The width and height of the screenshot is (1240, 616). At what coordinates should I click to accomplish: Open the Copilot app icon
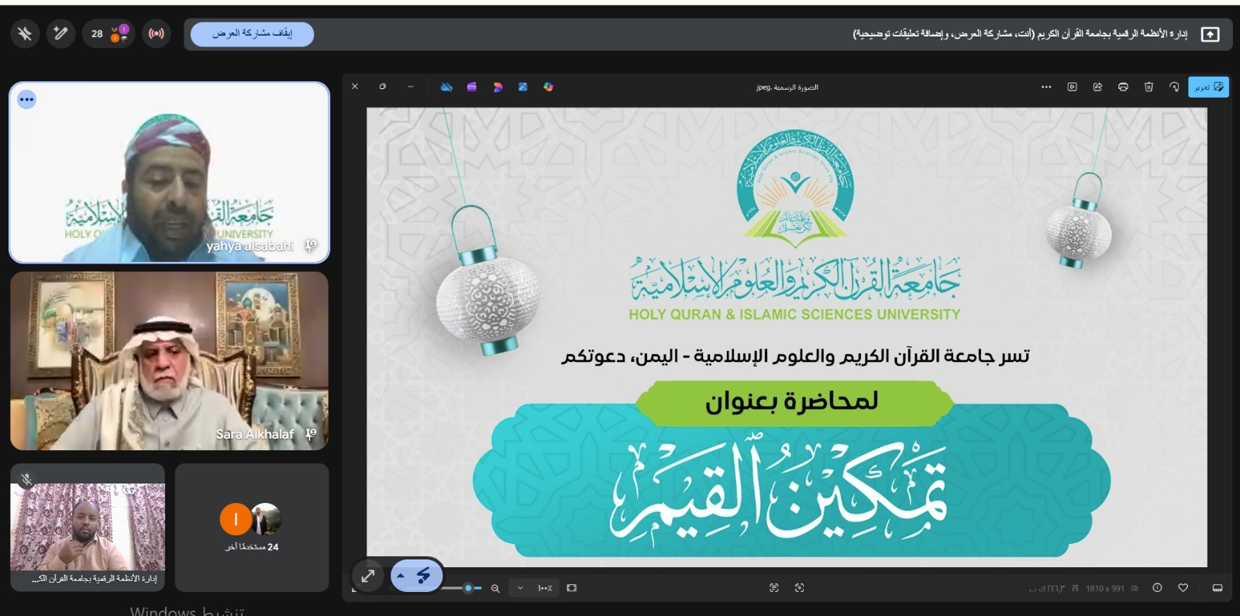pyautogui.click(x=548, y=87)
